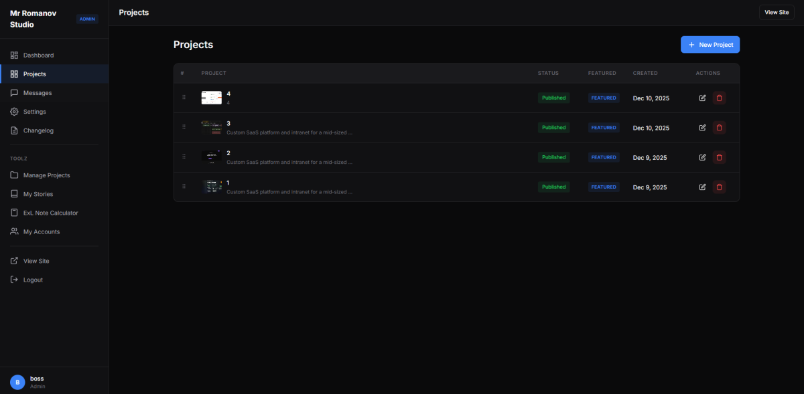Open the thumbnail of project 2
Screen dimensions: 804x394
212,157
